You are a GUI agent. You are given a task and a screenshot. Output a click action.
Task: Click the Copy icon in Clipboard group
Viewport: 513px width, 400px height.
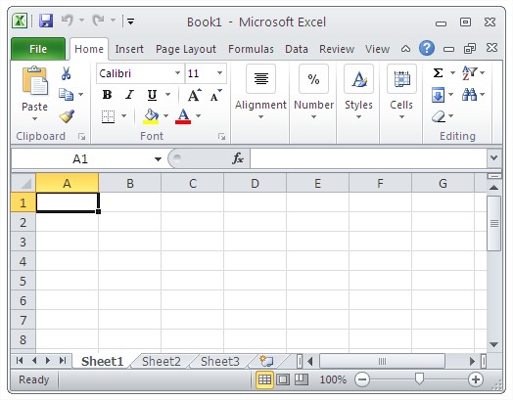click(66, 95)
